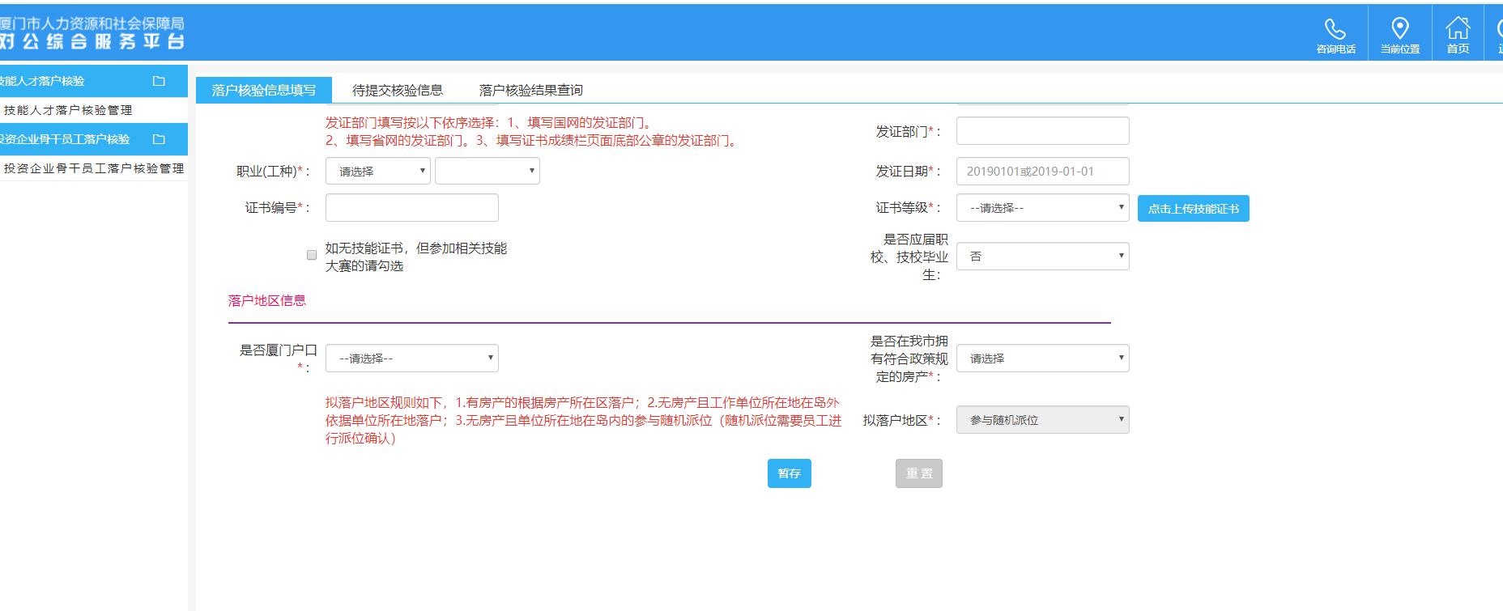The image size is (1503, 611).
Task: Expand 是否在我市拥有符合政策规定的房产 dropdown
Action: pos(1043,359)
